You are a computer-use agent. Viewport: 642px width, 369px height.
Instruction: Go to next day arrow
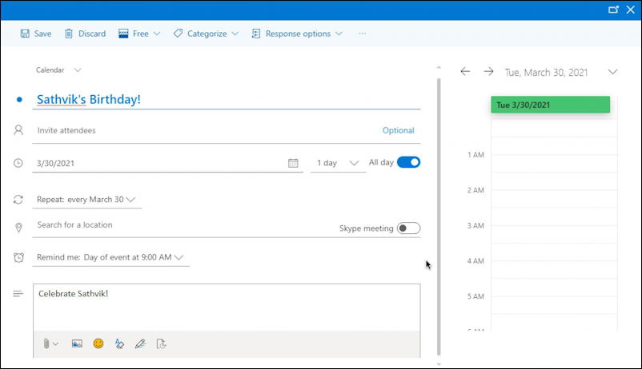coord(488,72)
